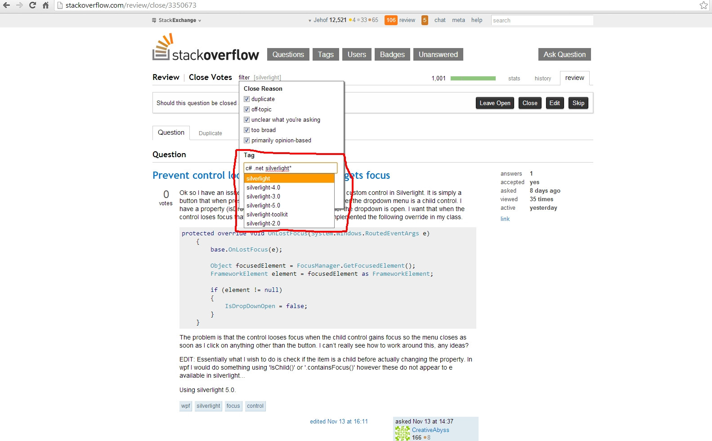Image resolution: width=712 pixels, height=441 pixels.
Task: Click the browser address bar URL
Action: point(131,5)
